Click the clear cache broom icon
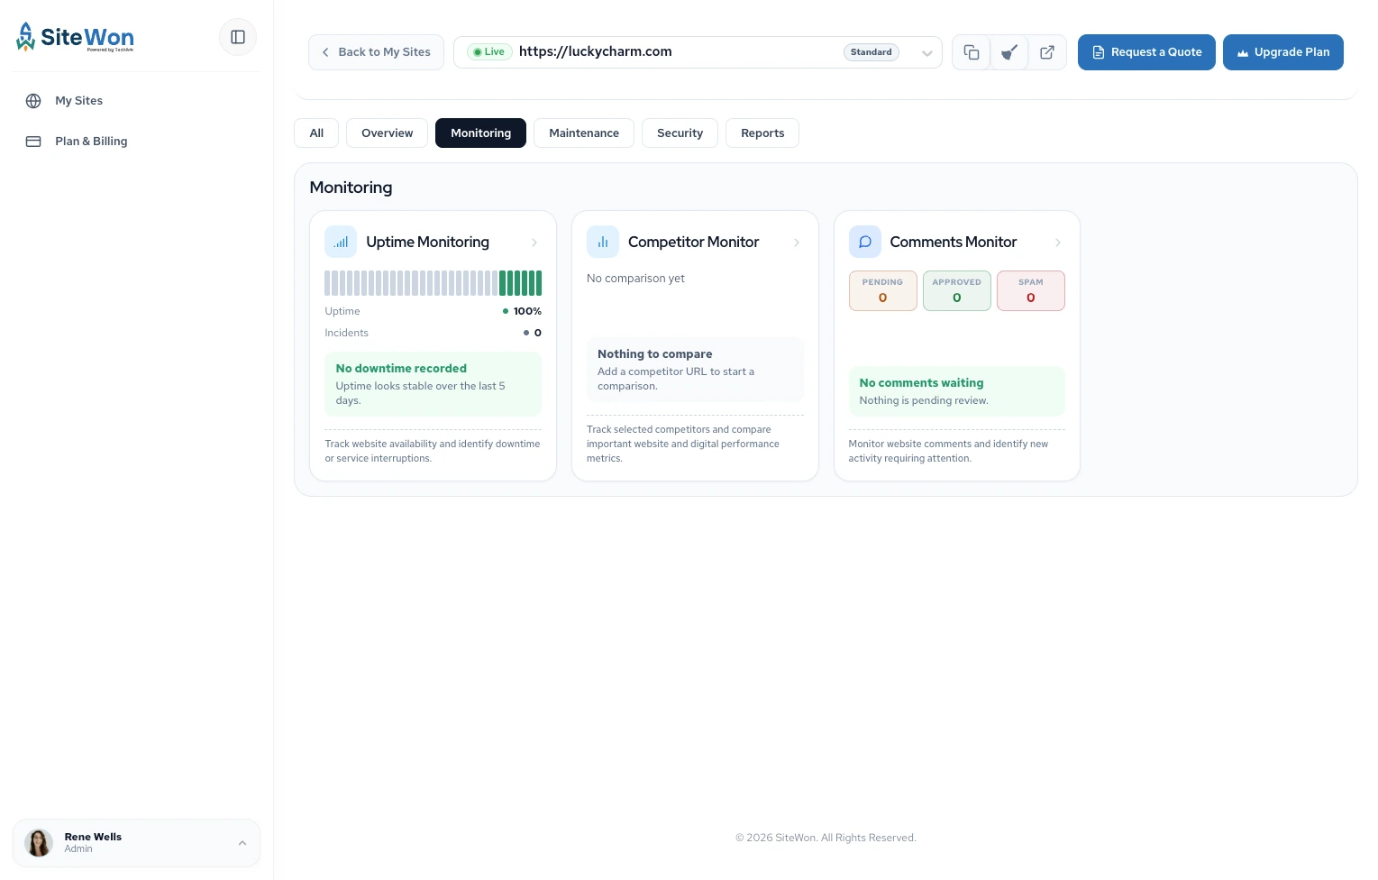The width and height of the screenshot is (1378, 880). (x=1009, y=52)
